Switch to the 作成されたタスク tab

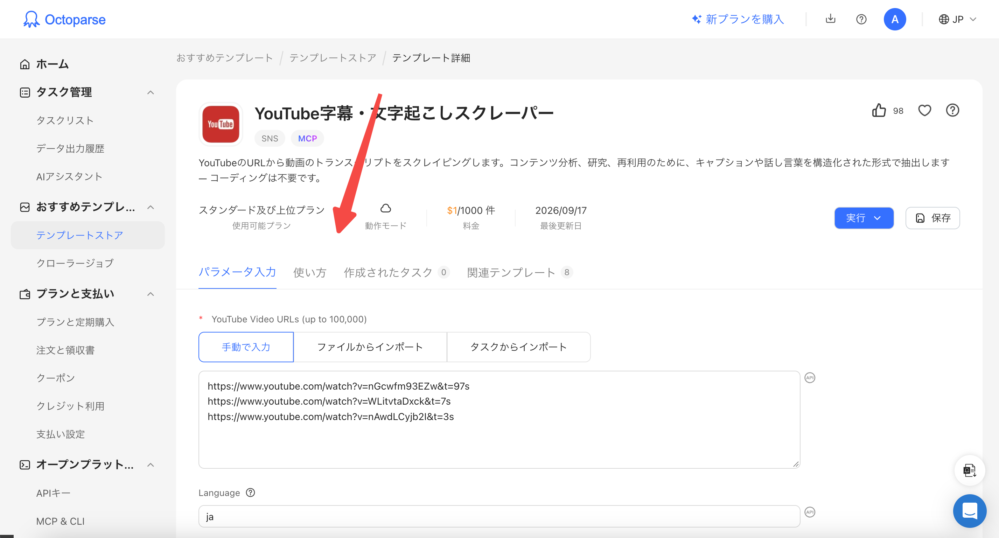click(x=396, y=272)
